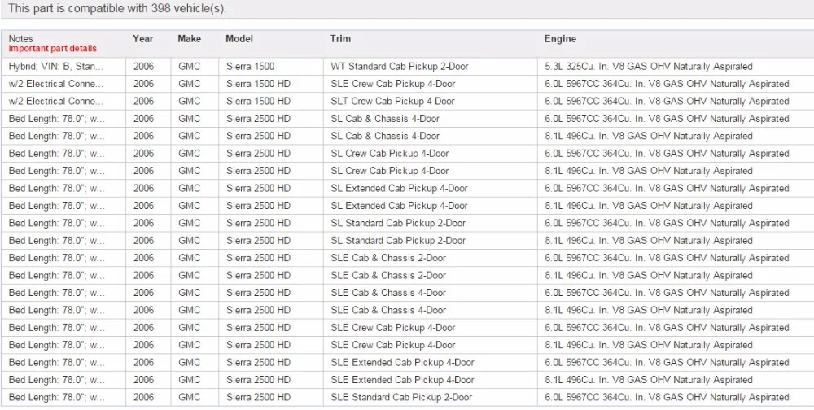Select SLE Extended Cab Pickup trim, 6.0L row
The image size is (814, 410).
coord(402,362)
